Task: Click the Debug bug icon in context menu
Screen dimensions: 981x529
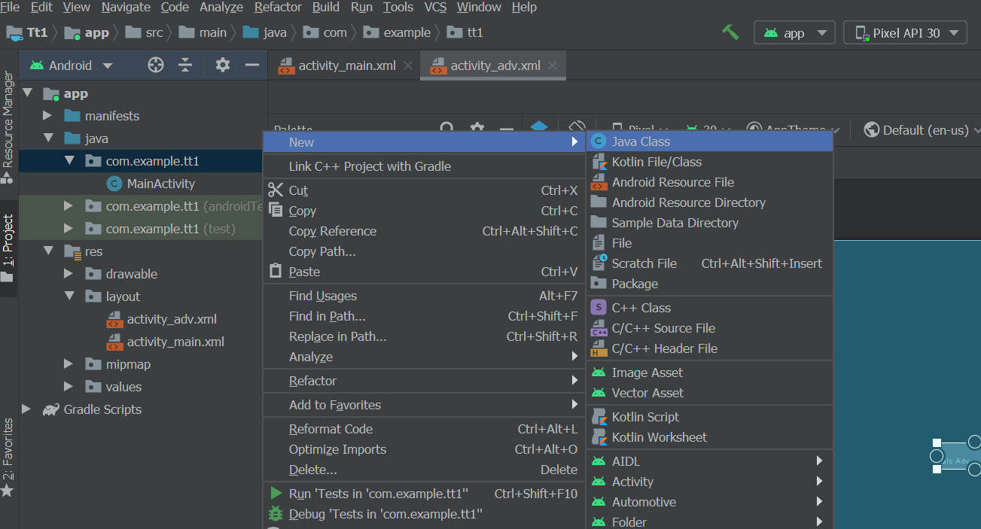Action: click(276, 514)
